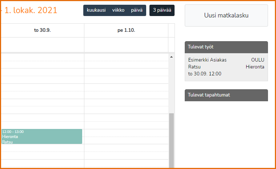Screen dimensions: 276x169
Task: Select the to 30.9. day column header
Action: click(x=43, y=30)
